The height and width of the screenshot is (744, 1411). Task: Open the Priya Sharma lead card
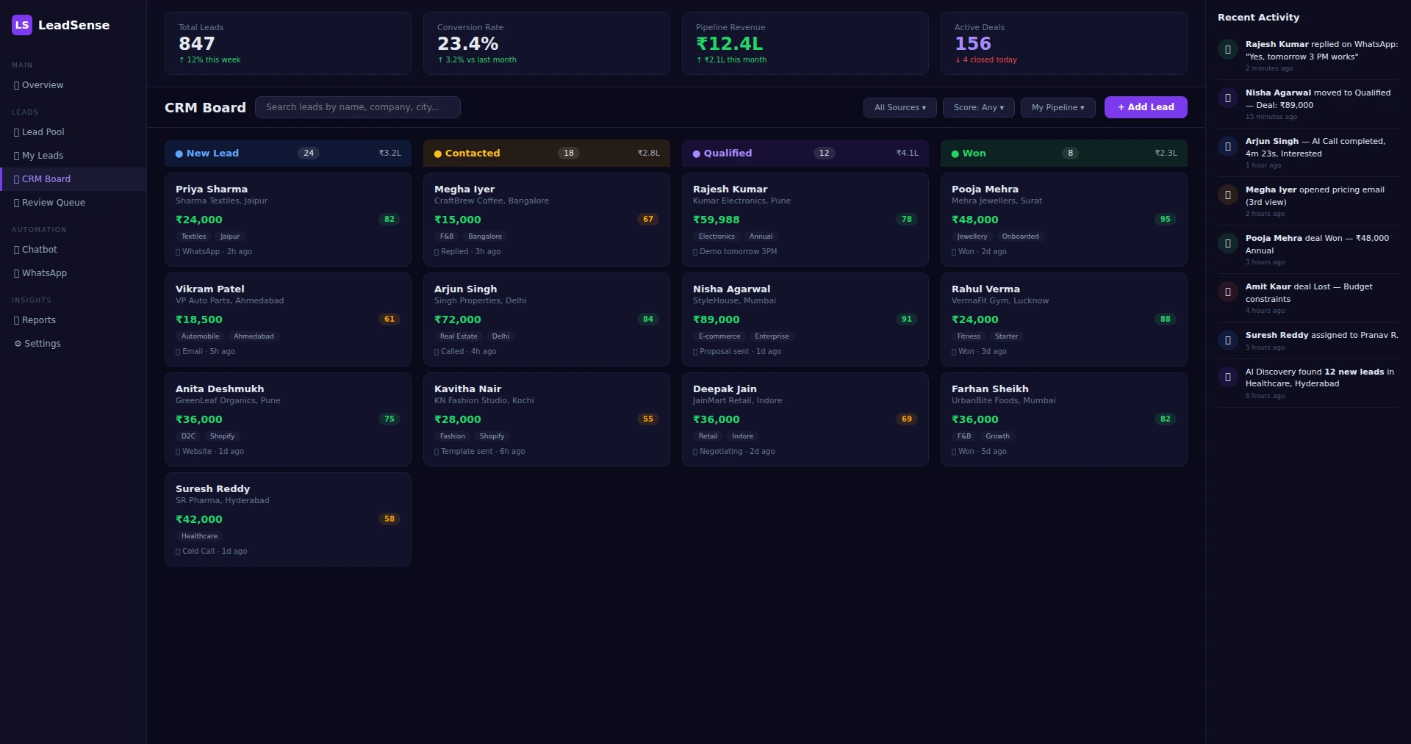(287, 219)
